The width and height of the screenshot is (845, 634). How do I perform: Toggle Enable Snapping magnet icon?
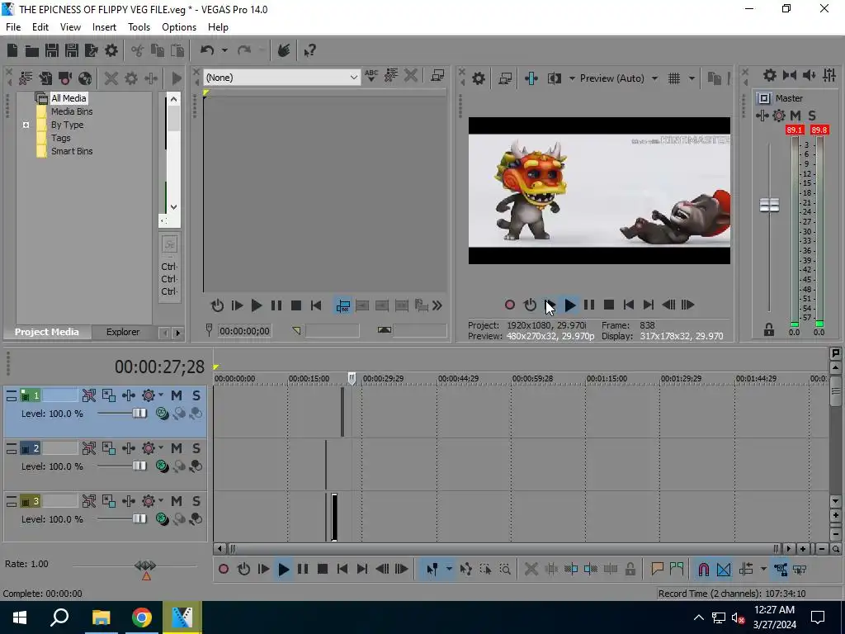click(x=703, y=570)
